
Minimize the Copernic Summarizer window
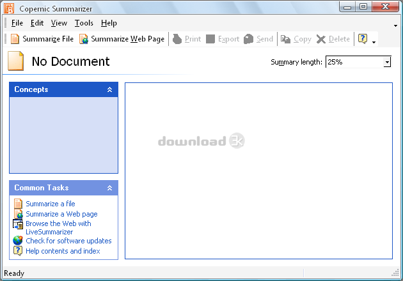click(x=347, y=7)
